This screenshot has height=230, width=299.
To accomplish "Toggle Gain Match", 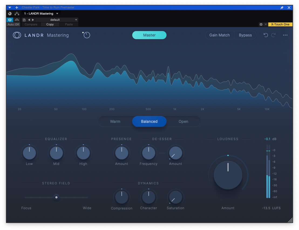I will click(219, 35).
